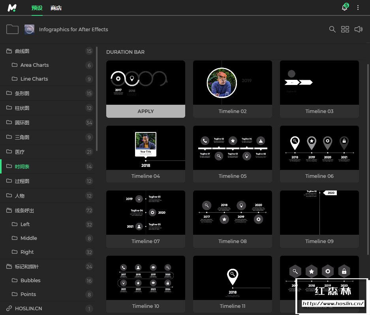Open the Line Charts subfolder
This screenshot has height=315, width=370.
click(48, 79)
